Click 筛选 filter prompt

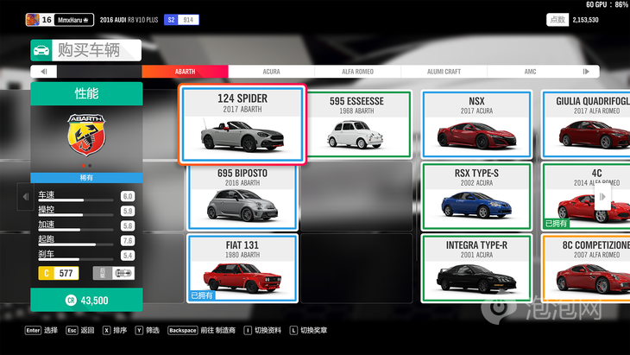point(152,330)
